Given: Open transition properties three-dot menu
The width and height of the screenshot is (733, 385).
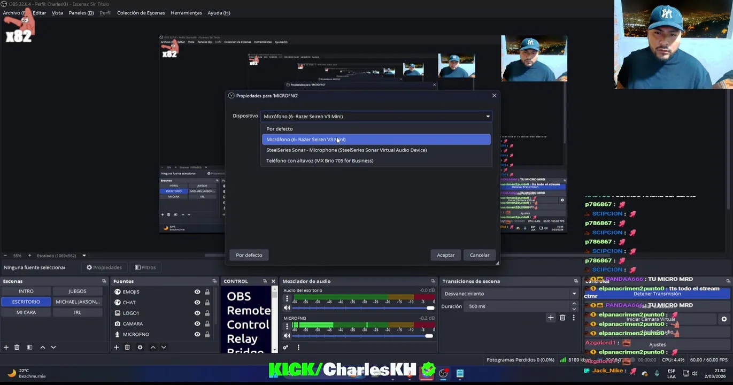Looking at the screenshot, I should [x=574, y=318].
